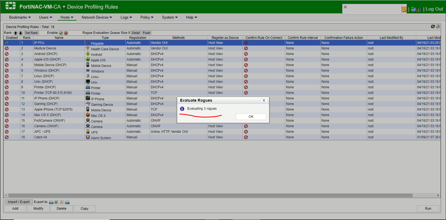446x220 pixels.
Task: Click the move rank down arrow
Action: pos(20,33)
